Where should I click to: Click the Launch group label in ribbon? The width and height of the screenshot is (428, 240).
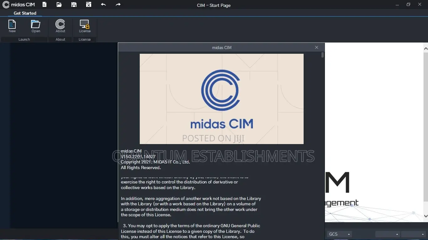24,39
